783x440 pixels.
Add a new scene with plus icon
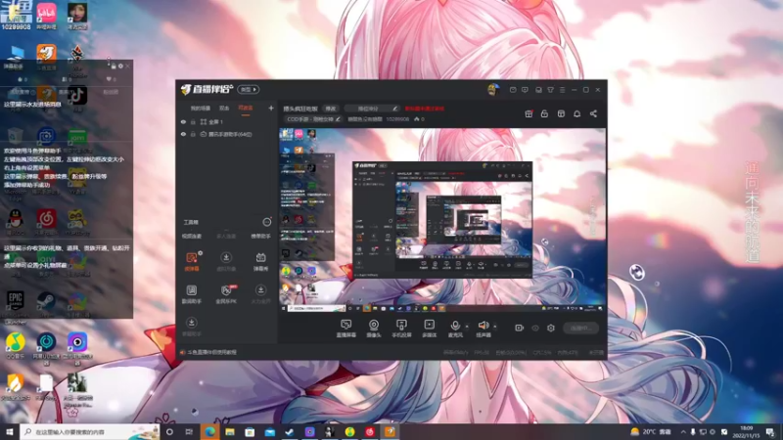[x=271, y=108]
